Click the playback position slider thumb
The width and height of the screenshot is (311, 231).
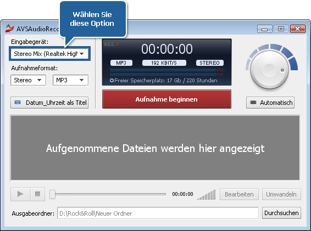pyautogui.click(x=52, y=194)
